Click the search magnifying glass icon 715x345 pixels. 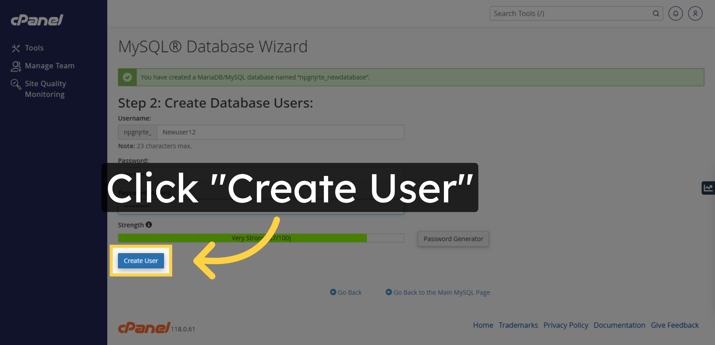click(656, 13)
